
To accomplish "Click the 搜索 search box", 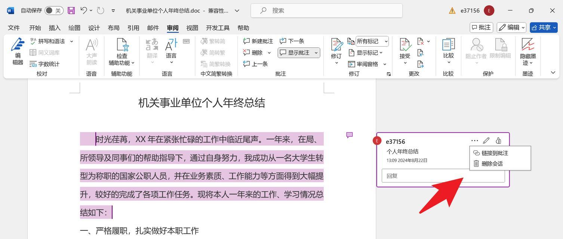I will tap(327, 10).
